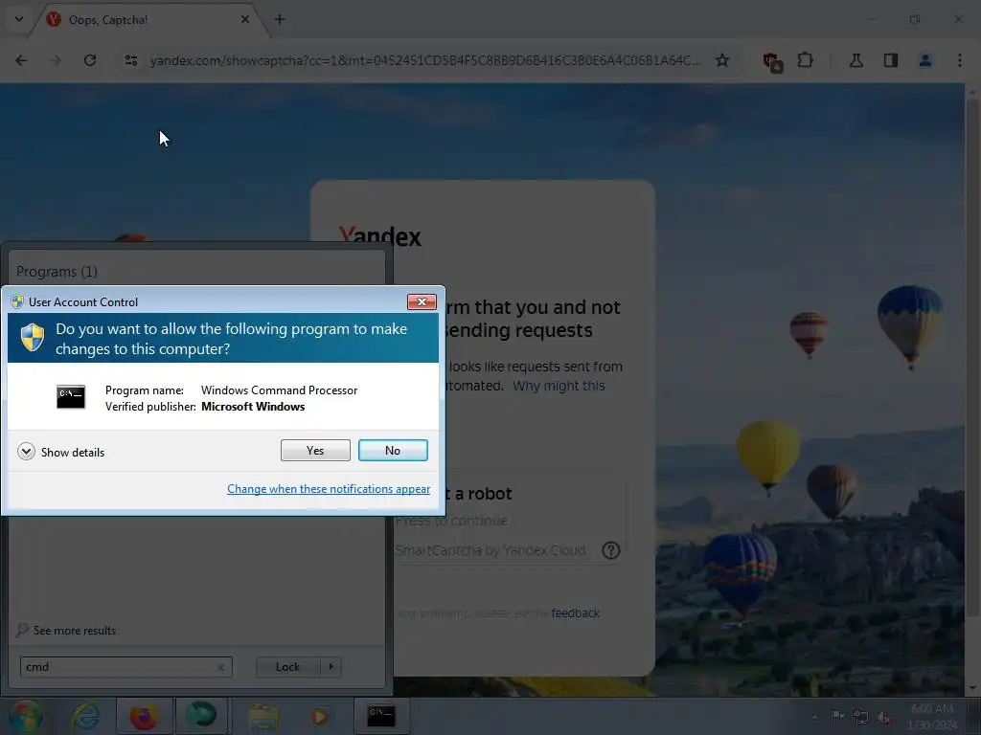
Task: Toggle the Chrome side panel icon
Action: [x=891, y=60]
